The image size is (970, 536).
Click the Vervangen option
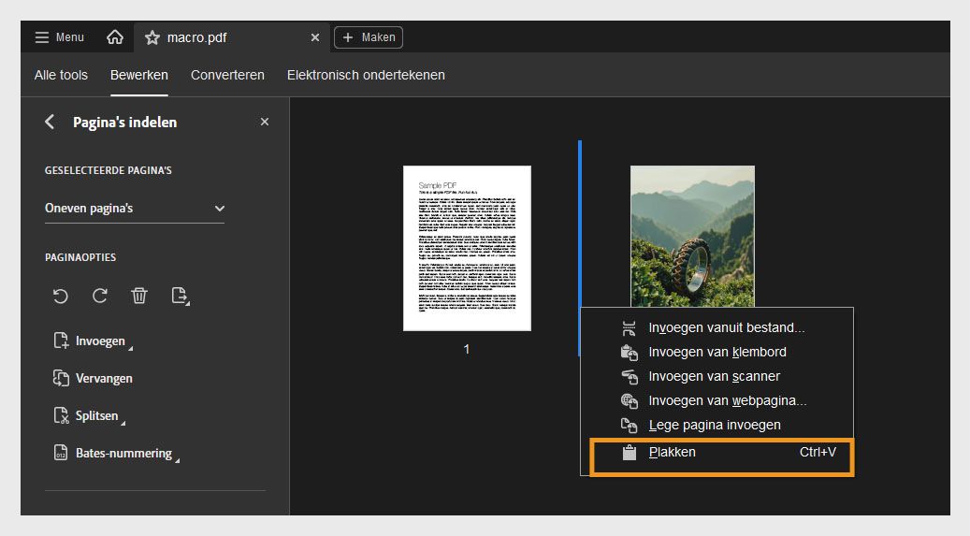point(93,378)
